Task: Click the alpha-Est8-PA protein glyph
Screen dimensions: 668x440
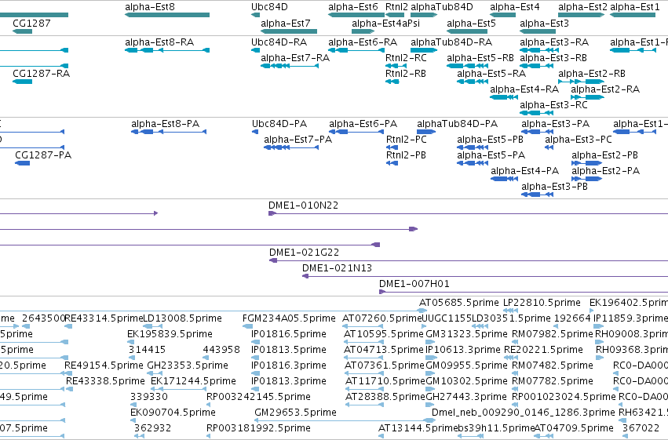Action: coord(169,132)
